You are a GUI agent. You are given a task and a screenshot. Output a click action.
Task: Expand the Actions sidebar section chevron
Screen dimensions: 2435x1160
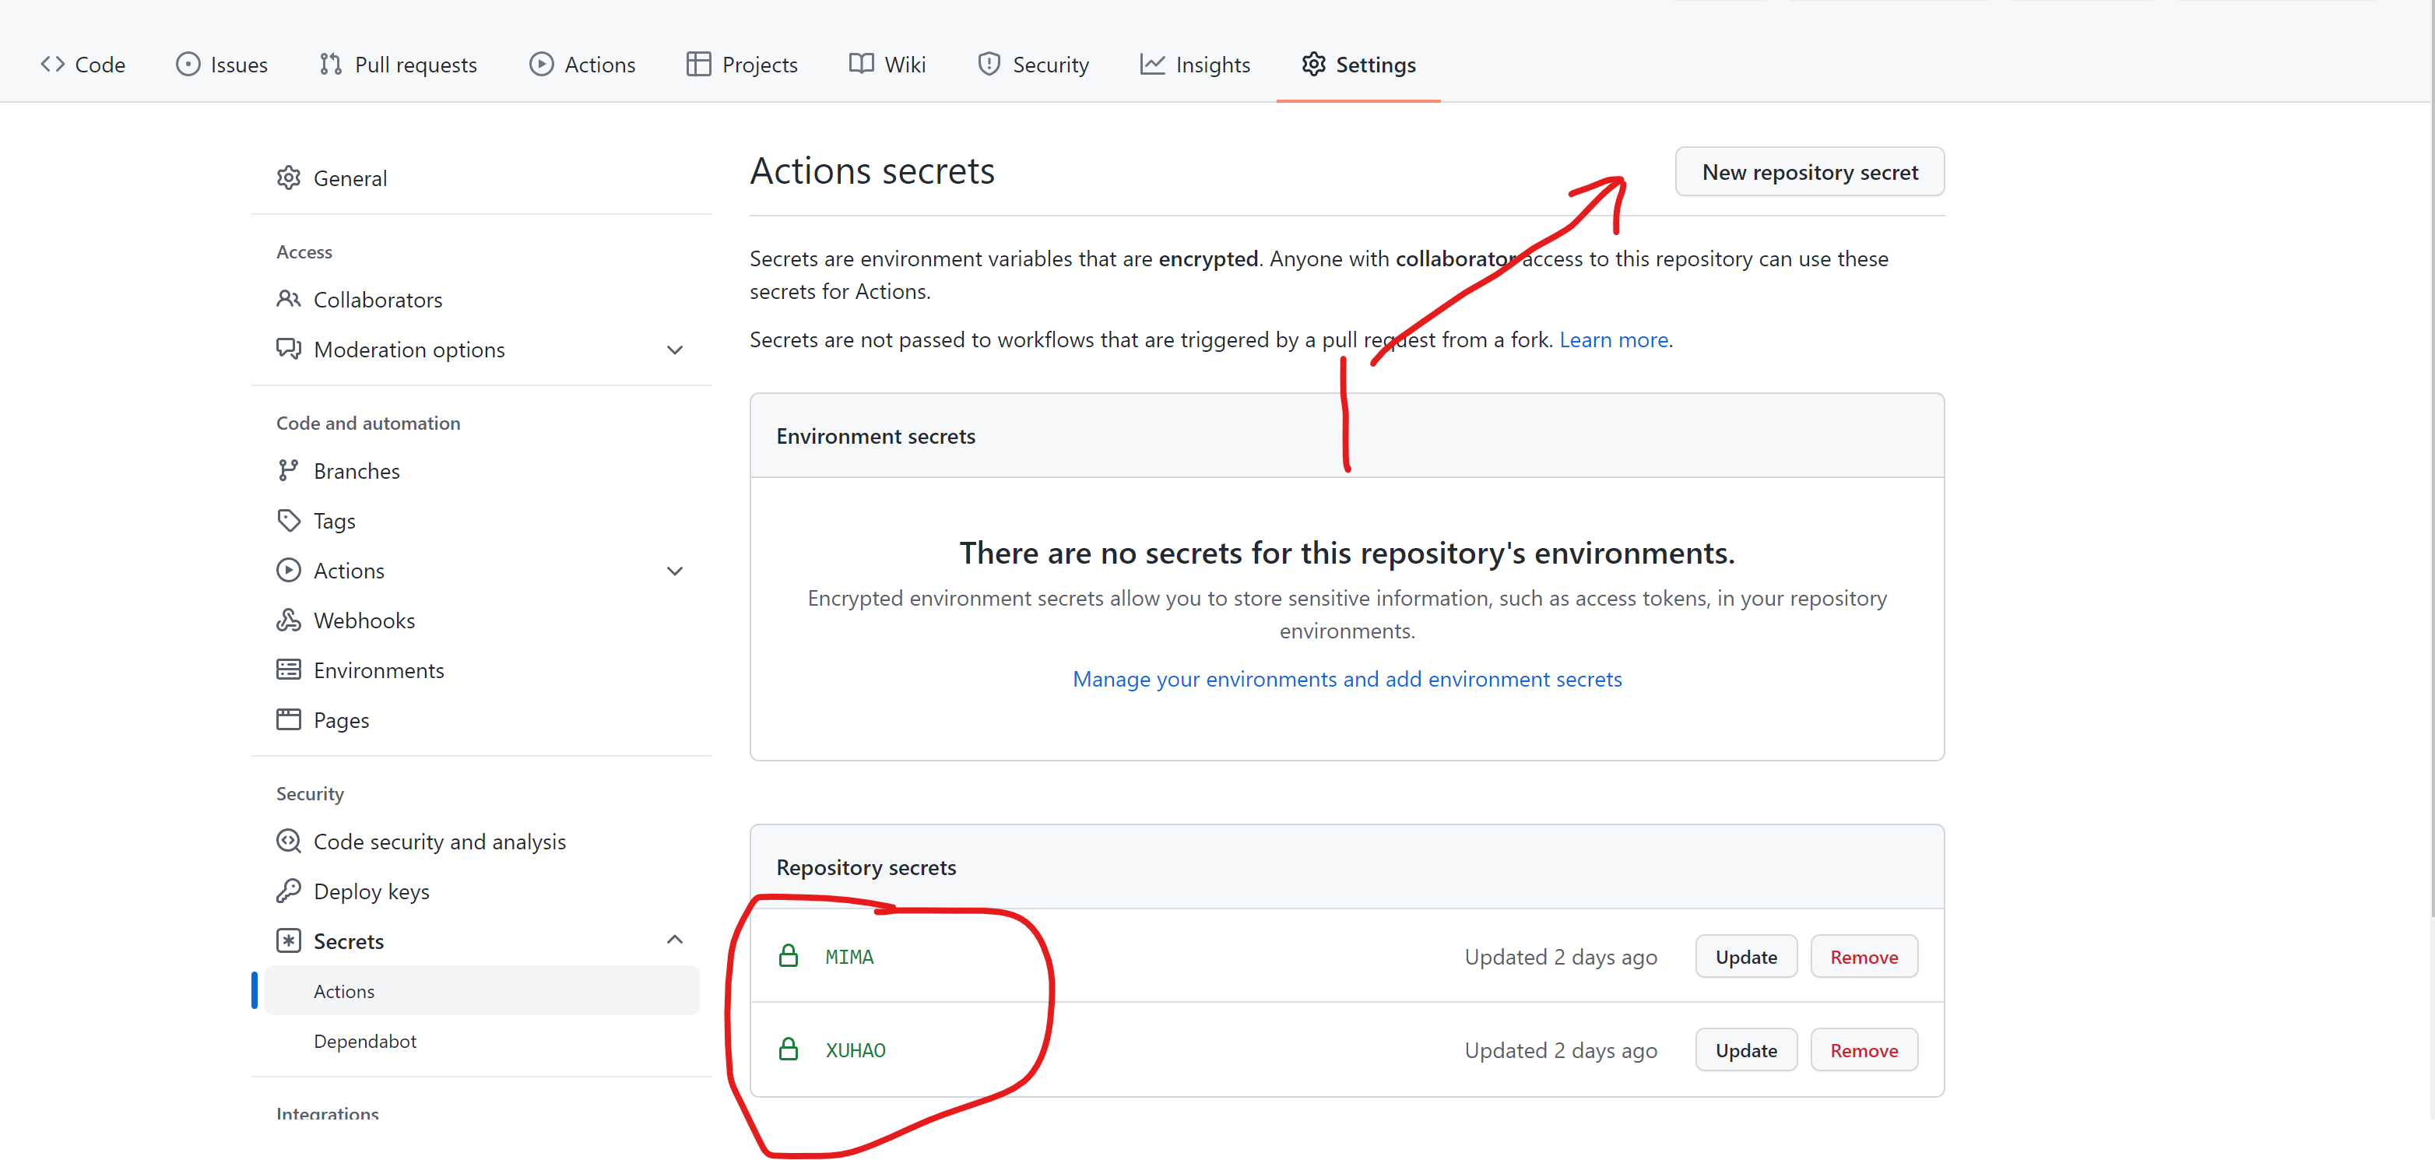point(674,571)
